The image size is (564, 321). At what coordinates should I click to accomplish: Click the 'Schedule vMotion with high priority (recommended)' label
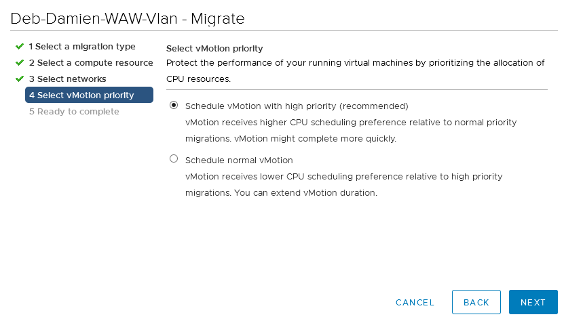click(x=297, y=106)
